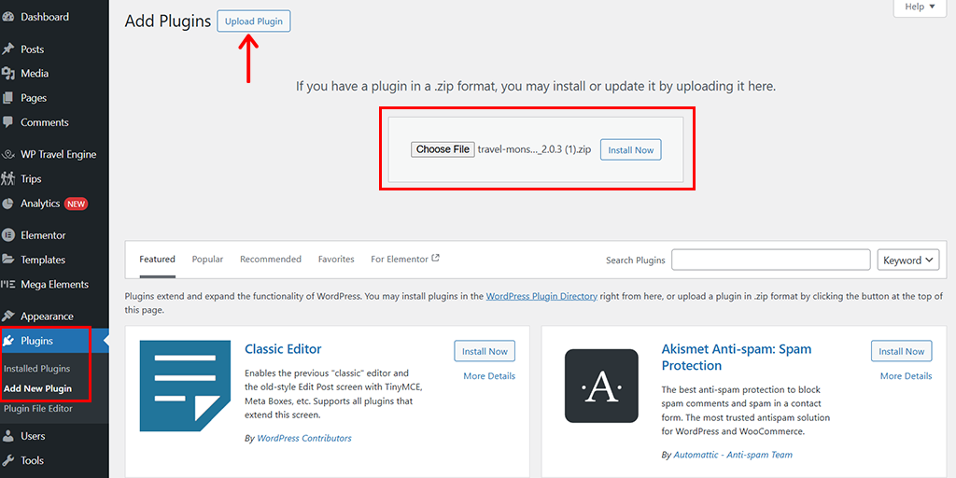Open the Appearance paintbrush icon

8,316
